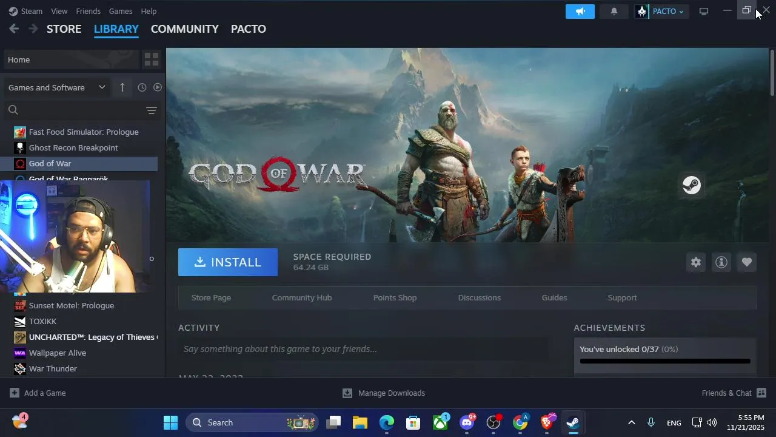Screen dimensions: 776x437
Task: Click the ready-to-play filter icon
Action: coord(158,87)
